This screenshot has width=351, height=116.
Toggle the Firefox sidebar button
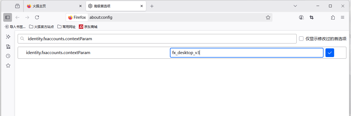pos(8,17)
